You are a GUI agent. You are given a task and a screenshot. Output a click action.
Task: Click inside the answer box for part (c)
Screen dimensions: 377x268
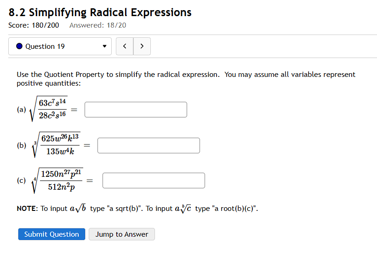pos(153,180)
